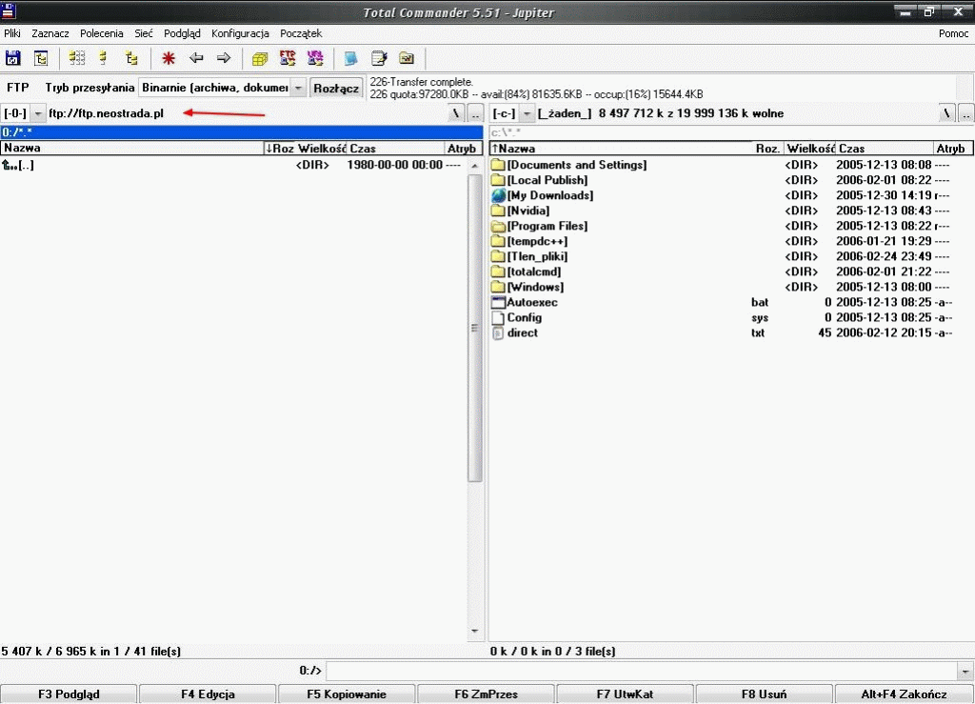975x704 pixels.
Task: Select the My Downloads globe icon
Action: tap(498, 195)
